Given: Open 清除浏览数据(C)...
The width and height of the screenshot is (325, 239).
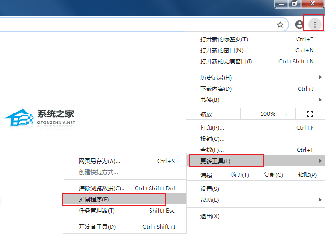Looking at the screenshot, I should click(125, 188).
